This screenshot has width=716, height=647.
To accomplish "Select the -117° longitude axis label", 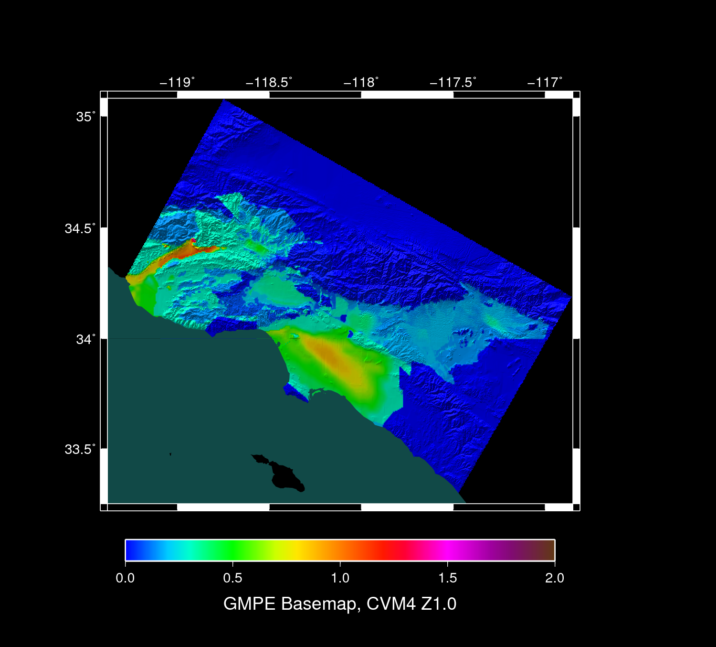I will click(x=545, y=83).
